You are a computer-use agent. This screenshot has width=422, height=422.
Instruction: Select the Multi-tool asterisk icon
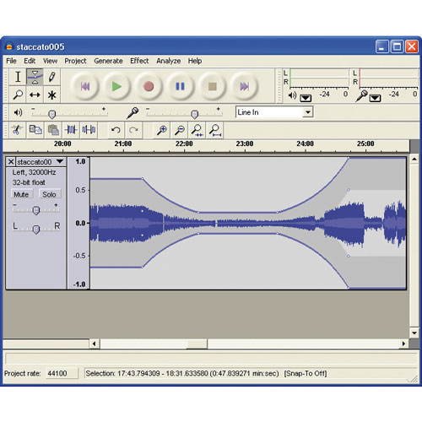(51, 95)
